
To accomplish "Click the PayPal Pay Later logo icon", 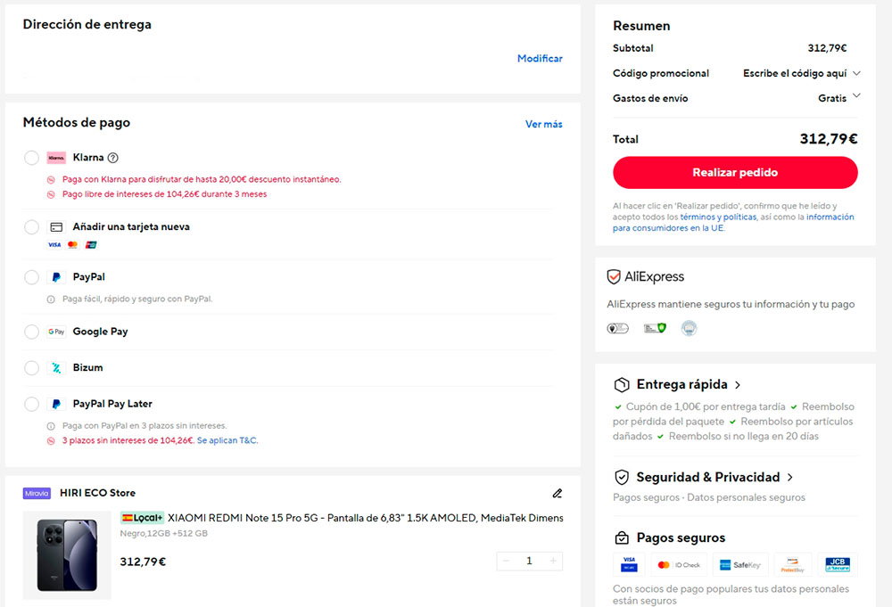I will (56, 404).
